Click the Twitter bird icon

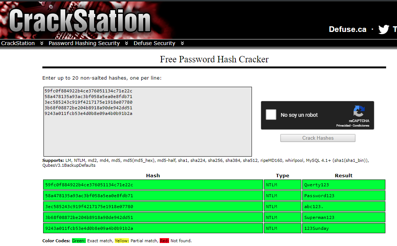(x=384, y=29)
